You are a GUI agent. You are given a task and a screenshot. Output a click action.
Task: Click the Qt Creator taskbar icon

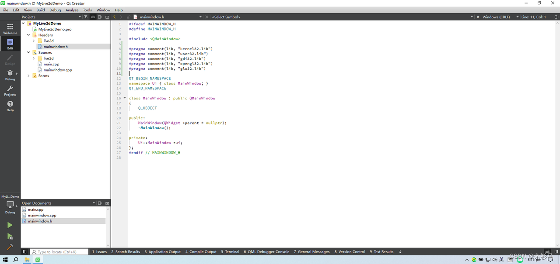click(38, 260)
